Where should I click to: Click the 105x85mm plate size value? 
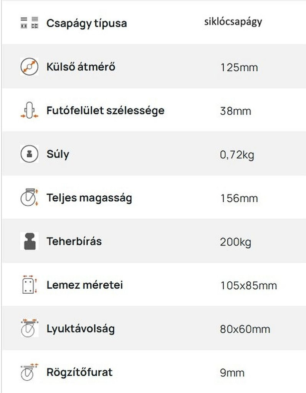pos(248,286)
